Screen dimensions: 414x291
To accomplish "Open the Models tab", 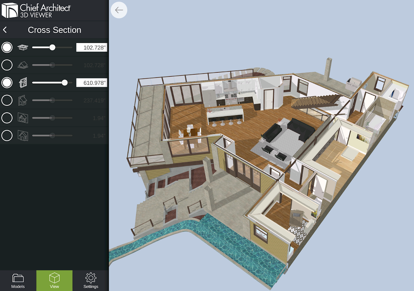I will pyautogui.click(x=18, y=281).
